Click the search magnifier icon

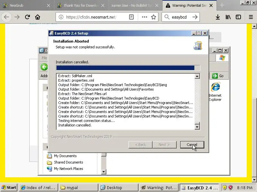167,17
